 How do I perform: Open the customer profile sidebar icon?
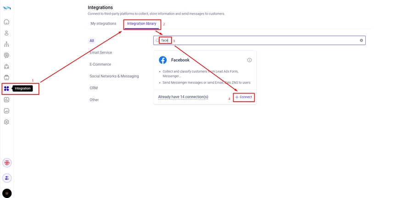[x=6, y=33]
